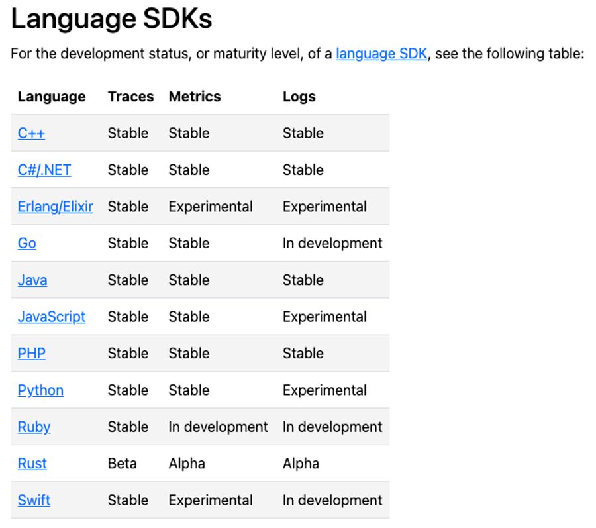Open the Erlang/Elixir SDK link

[56, 207]
